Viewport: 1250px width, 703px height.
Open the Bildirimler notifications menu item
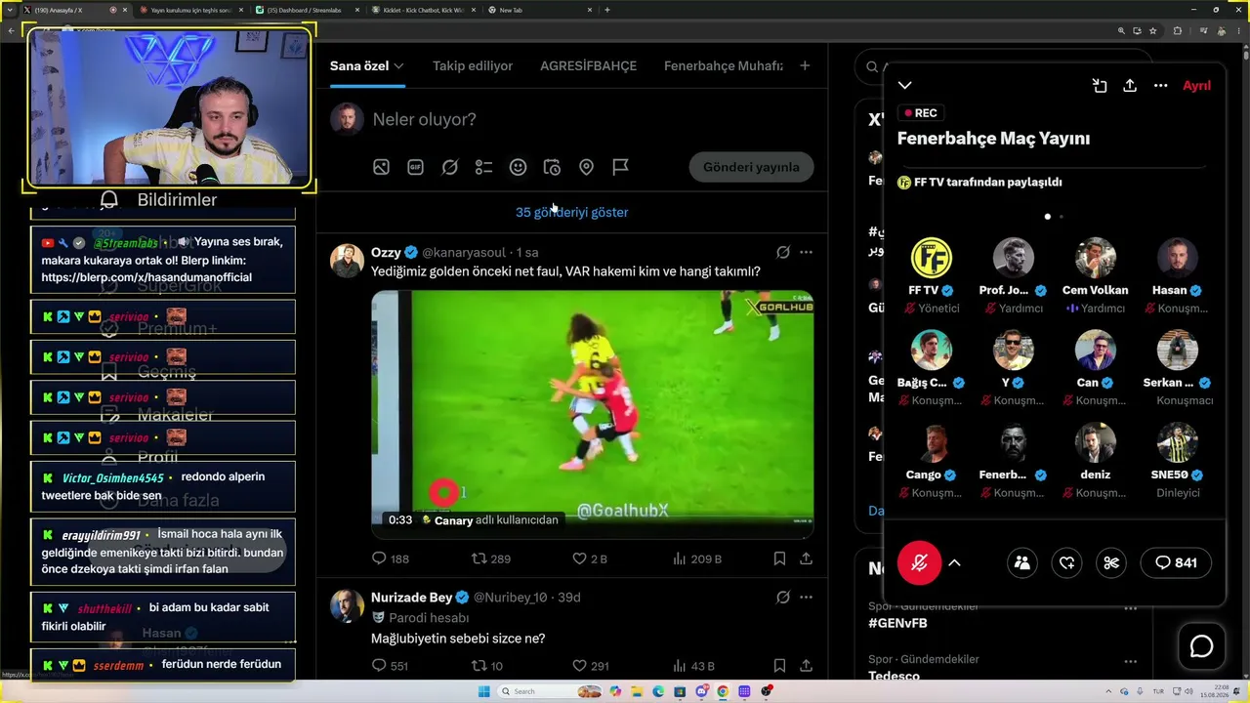tap(156, 199)
